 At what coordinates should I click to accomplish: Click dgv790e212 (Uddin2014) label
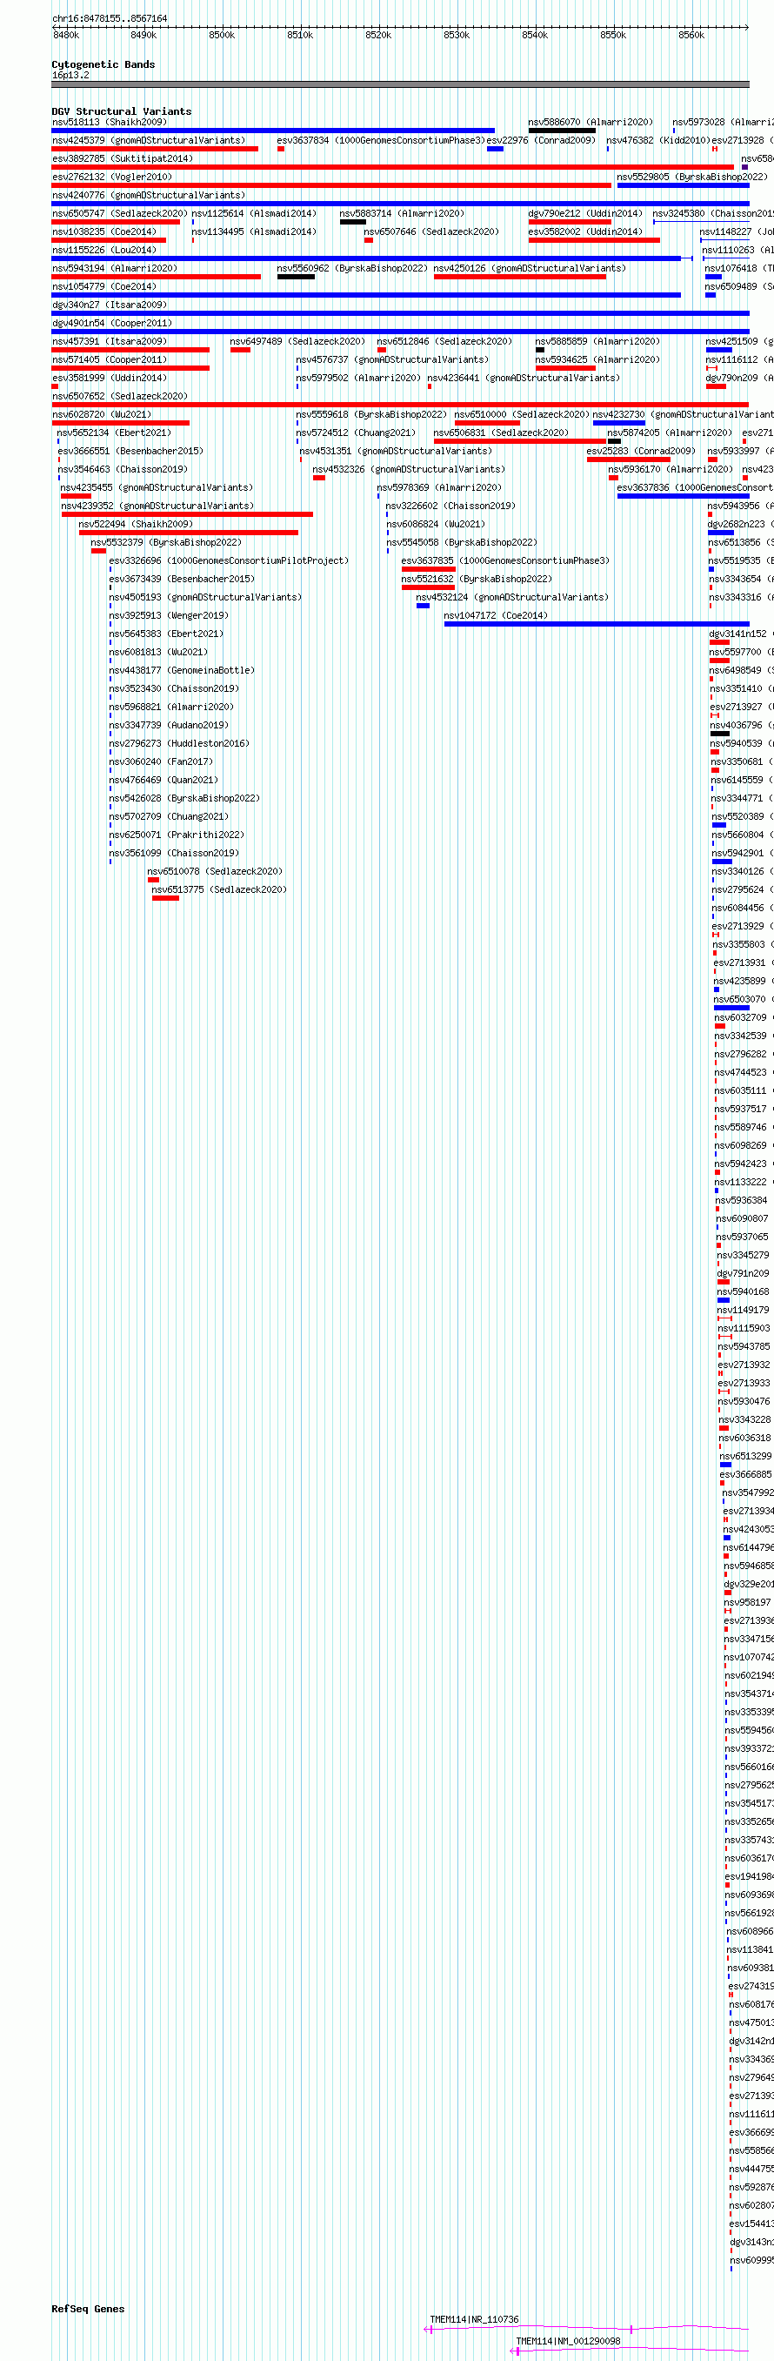click(x=585, y=213)
